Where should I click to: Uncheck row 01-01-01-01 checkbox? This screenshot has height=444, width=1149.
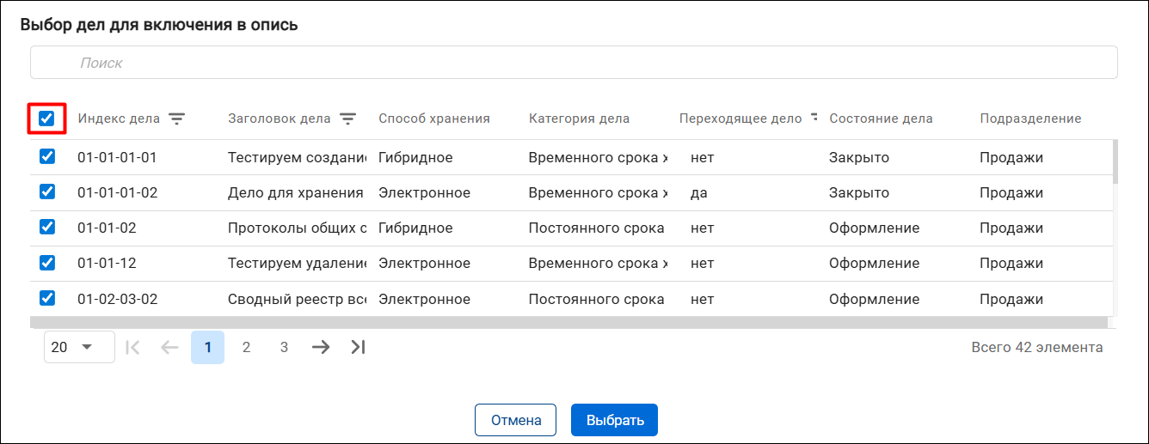47,157
